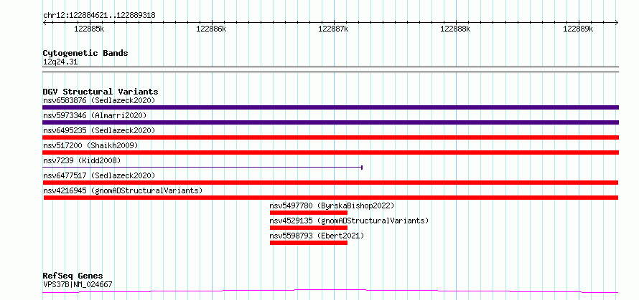Click the left arrowhead of the ruler
The width and height of the screenshot is (639, 300).
click(x=45, y=23)
